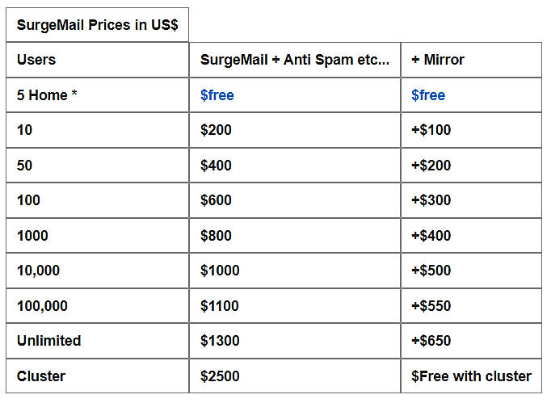The width and height of the screenshot is (551, 403).
Task: Click the $2500 Cluster price cell
Action: coord(220,376)
